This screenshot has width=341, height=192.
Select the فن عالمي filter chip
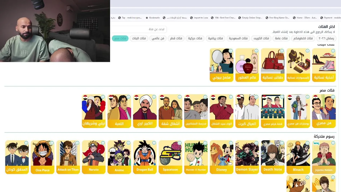[158, 38]
